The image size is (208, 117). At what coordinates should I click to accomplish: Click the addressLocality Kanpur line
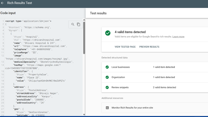point(34,96)
